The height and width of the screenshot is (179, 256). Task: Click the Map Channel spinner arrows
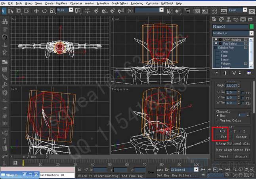[248, 115]
